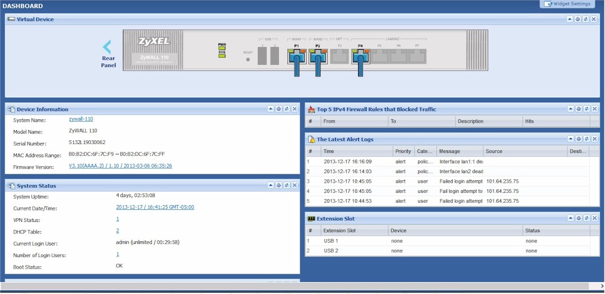Close the Device Information panel
Viewport: 605px width, 294px height.
click(x=295, y=109)
